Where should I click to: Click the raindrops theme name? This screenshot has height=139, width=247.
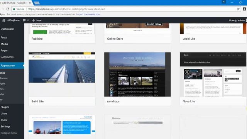coord(113,101)
